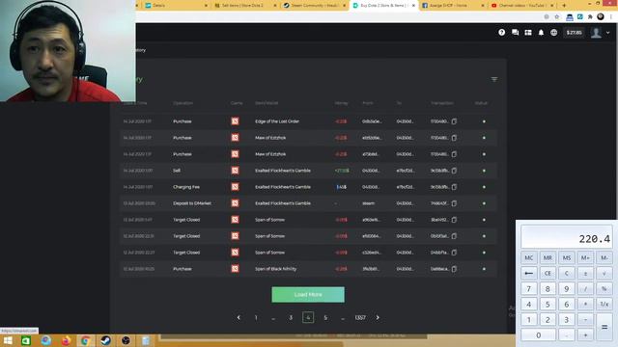
Task: Open Firefox from the taskbar
Action: coord(66,340)
